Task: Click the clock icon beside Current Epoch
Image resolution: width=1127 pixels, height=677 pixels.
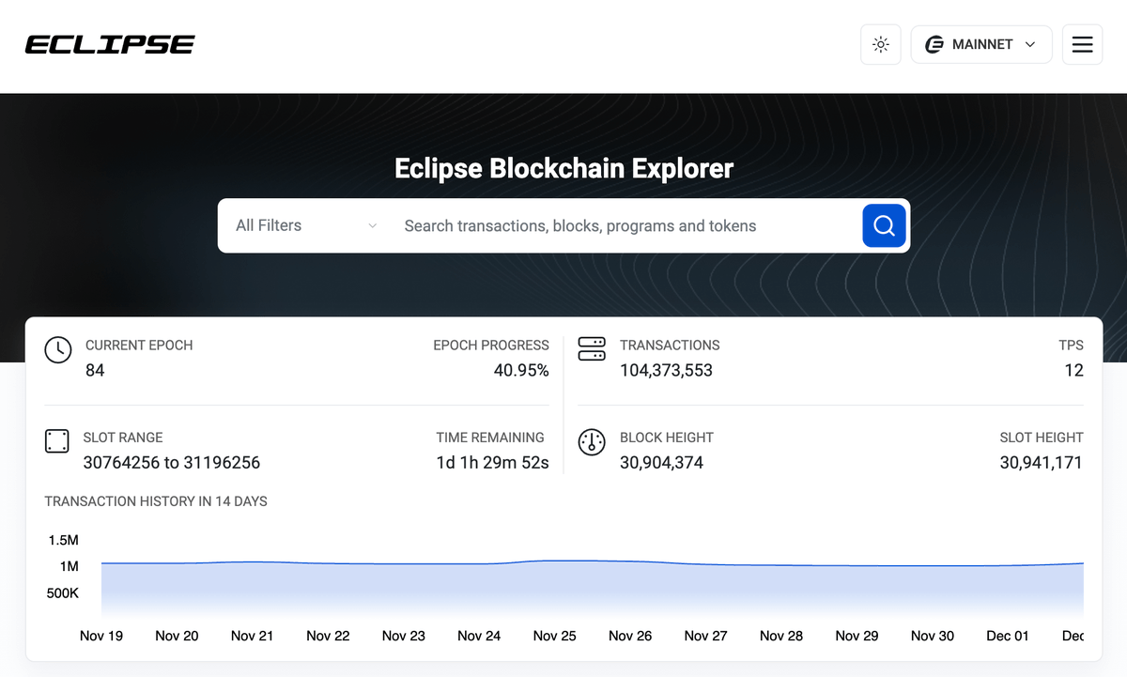Action: (58, 349)
